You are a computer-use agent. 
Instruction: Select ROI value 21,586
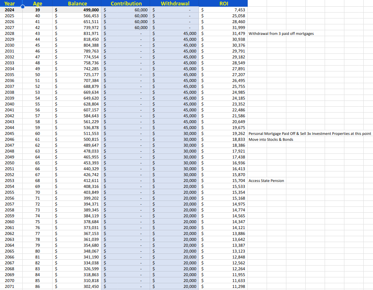point(223,116)
